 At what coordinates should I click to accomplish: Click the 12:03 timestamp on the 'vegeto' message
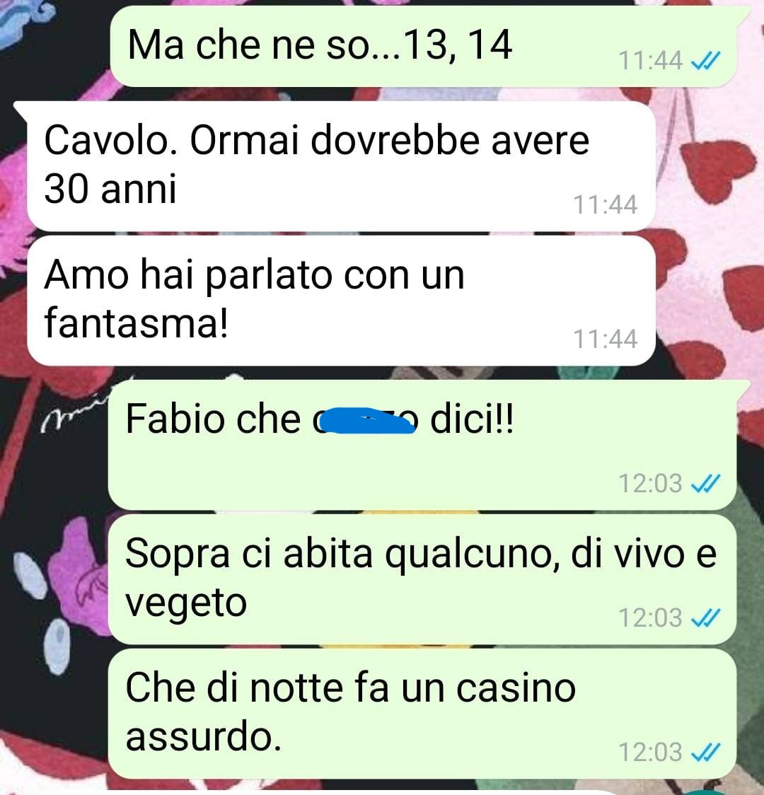coord(650,618)
